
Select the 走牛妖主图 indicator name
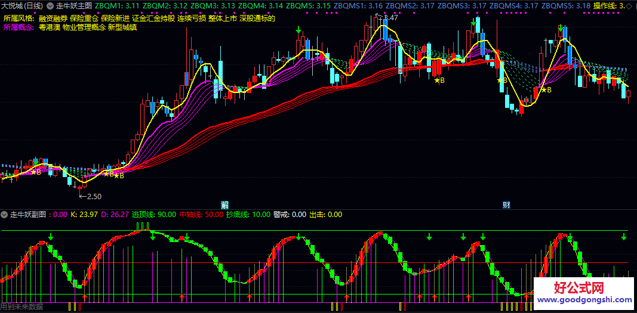tap(74, 6)
